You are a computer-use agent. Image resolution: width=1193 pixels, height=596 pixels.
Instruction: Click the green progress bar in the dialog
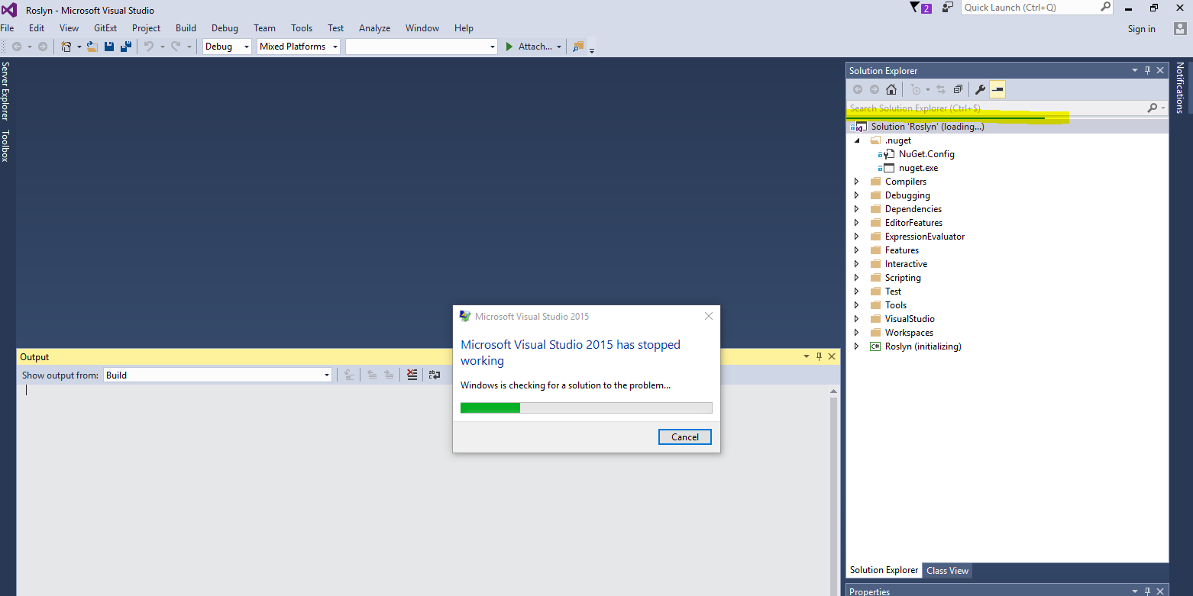coord(490,408)
